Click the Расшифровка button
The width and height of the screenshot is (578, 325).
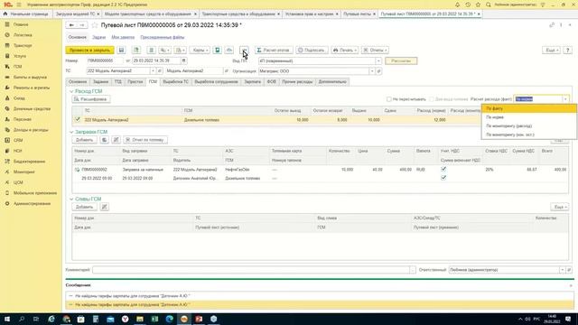point(90,99)
